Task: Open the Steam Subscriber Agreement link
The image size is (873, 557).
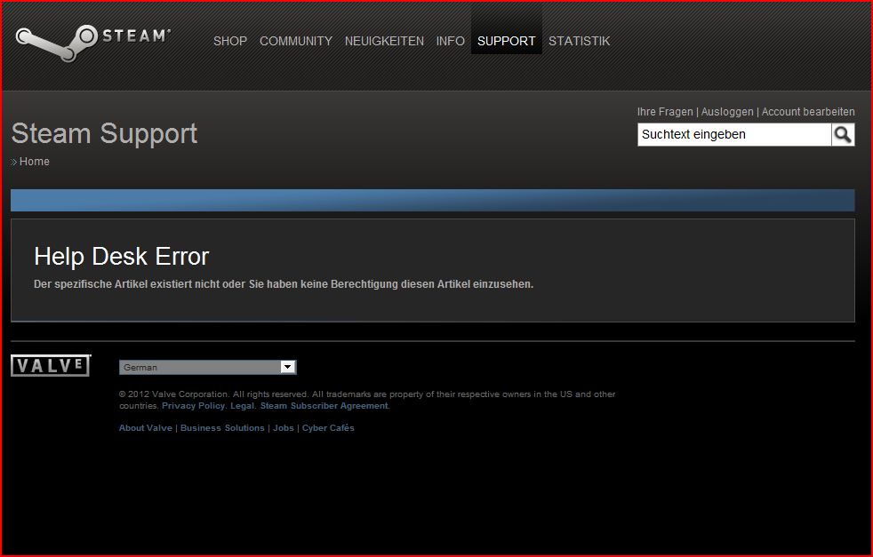Action: [x=324, y=406]
